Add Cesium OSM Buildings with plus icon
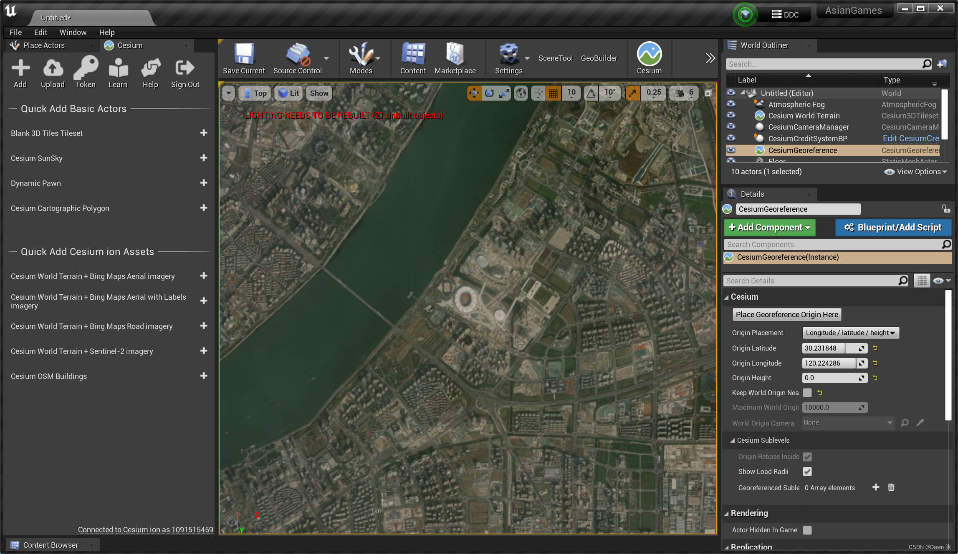Viewport: 958px width, 554px height. click(x=204, y=376)
